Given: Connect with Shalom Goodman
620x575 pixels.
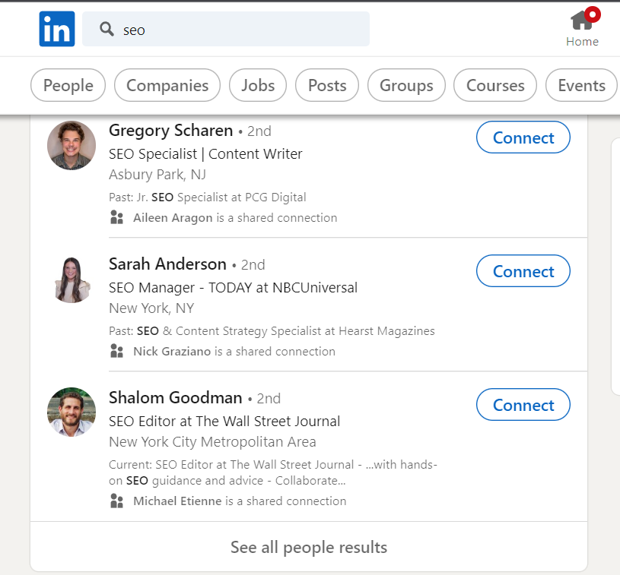Looking at the screenshot, I should [523, 405].
